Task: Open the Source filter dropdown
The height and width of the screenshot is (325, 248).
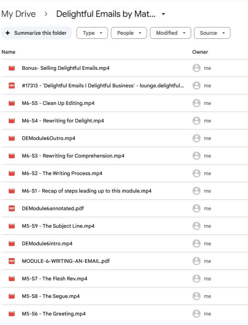Action: (x=212, y=33)
